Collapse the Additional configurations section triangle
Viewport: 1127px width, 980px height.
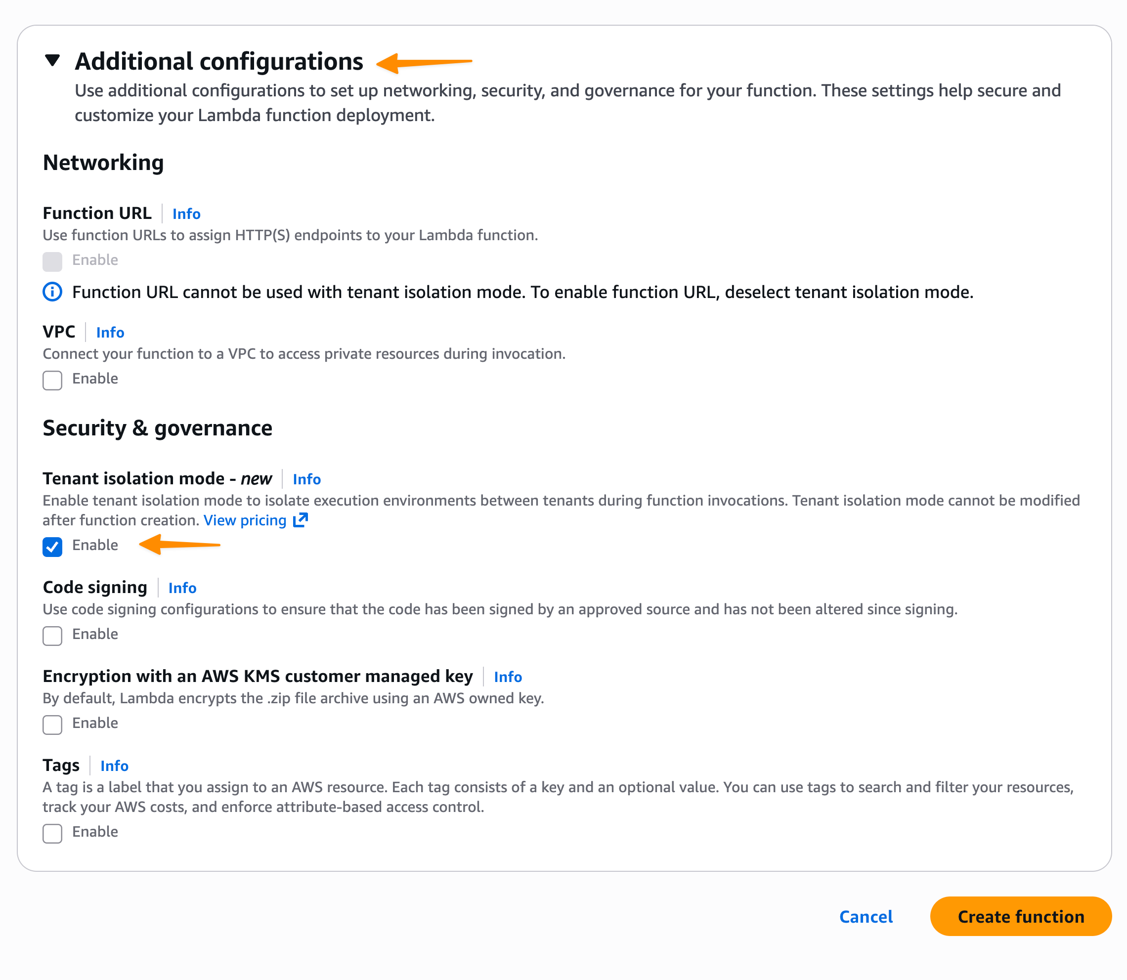point(52,60)
